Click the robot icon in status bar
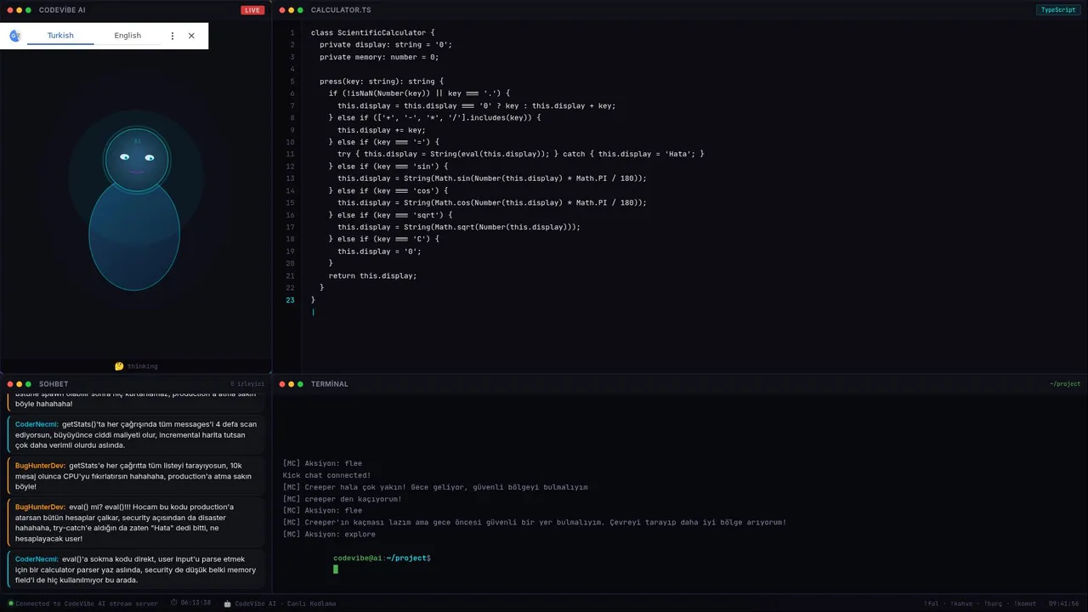 (228, 603)
